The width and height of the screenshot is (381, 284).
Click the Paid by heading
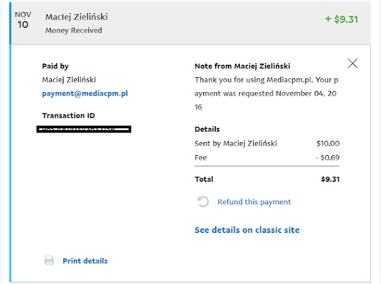(55, 66)
